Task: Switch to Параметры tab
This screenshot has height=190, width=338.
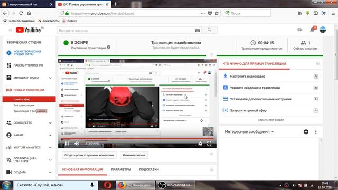Action: coord(121,170)
